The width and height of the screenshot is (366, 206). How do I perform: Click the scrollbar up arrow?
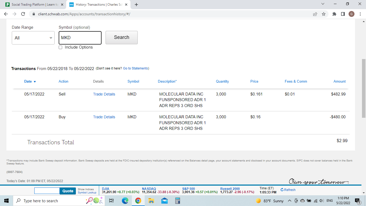(364, 21)
